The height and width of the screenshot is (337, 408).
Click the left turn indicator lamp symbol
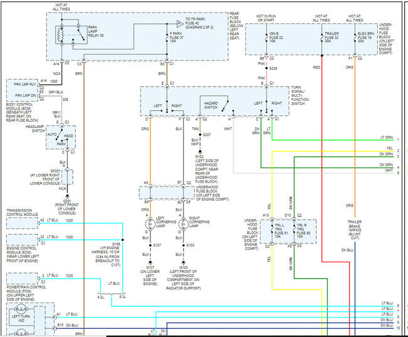pyautogui.click(x=21, y=309)
